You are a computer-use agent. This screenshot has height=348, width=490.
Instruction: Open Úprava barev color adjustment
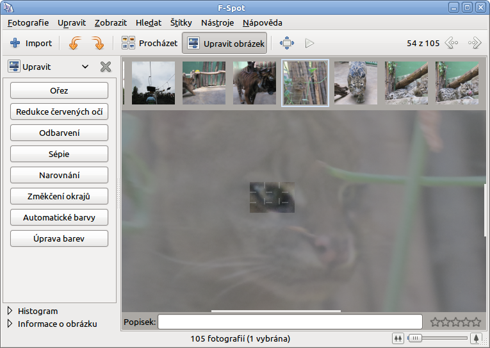[59, 238]
